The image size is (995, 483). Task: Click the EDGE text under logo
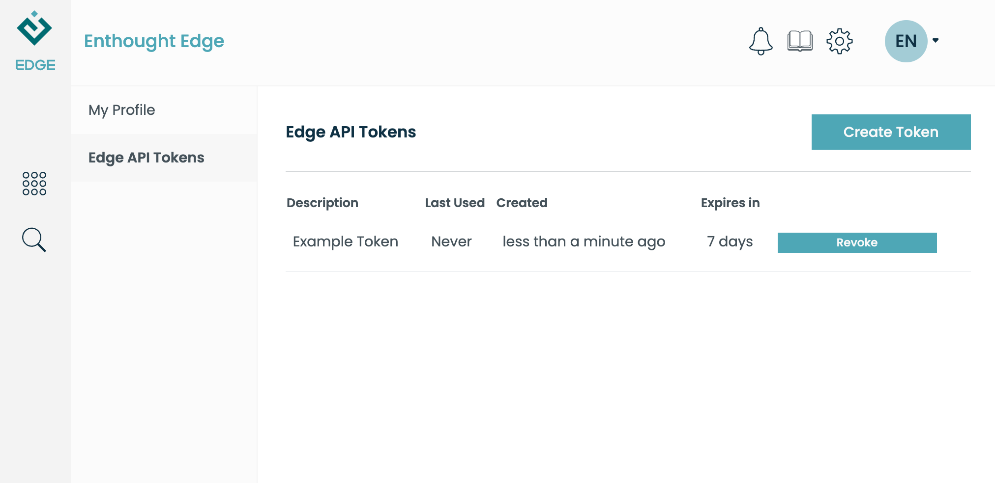pos(35,65)
